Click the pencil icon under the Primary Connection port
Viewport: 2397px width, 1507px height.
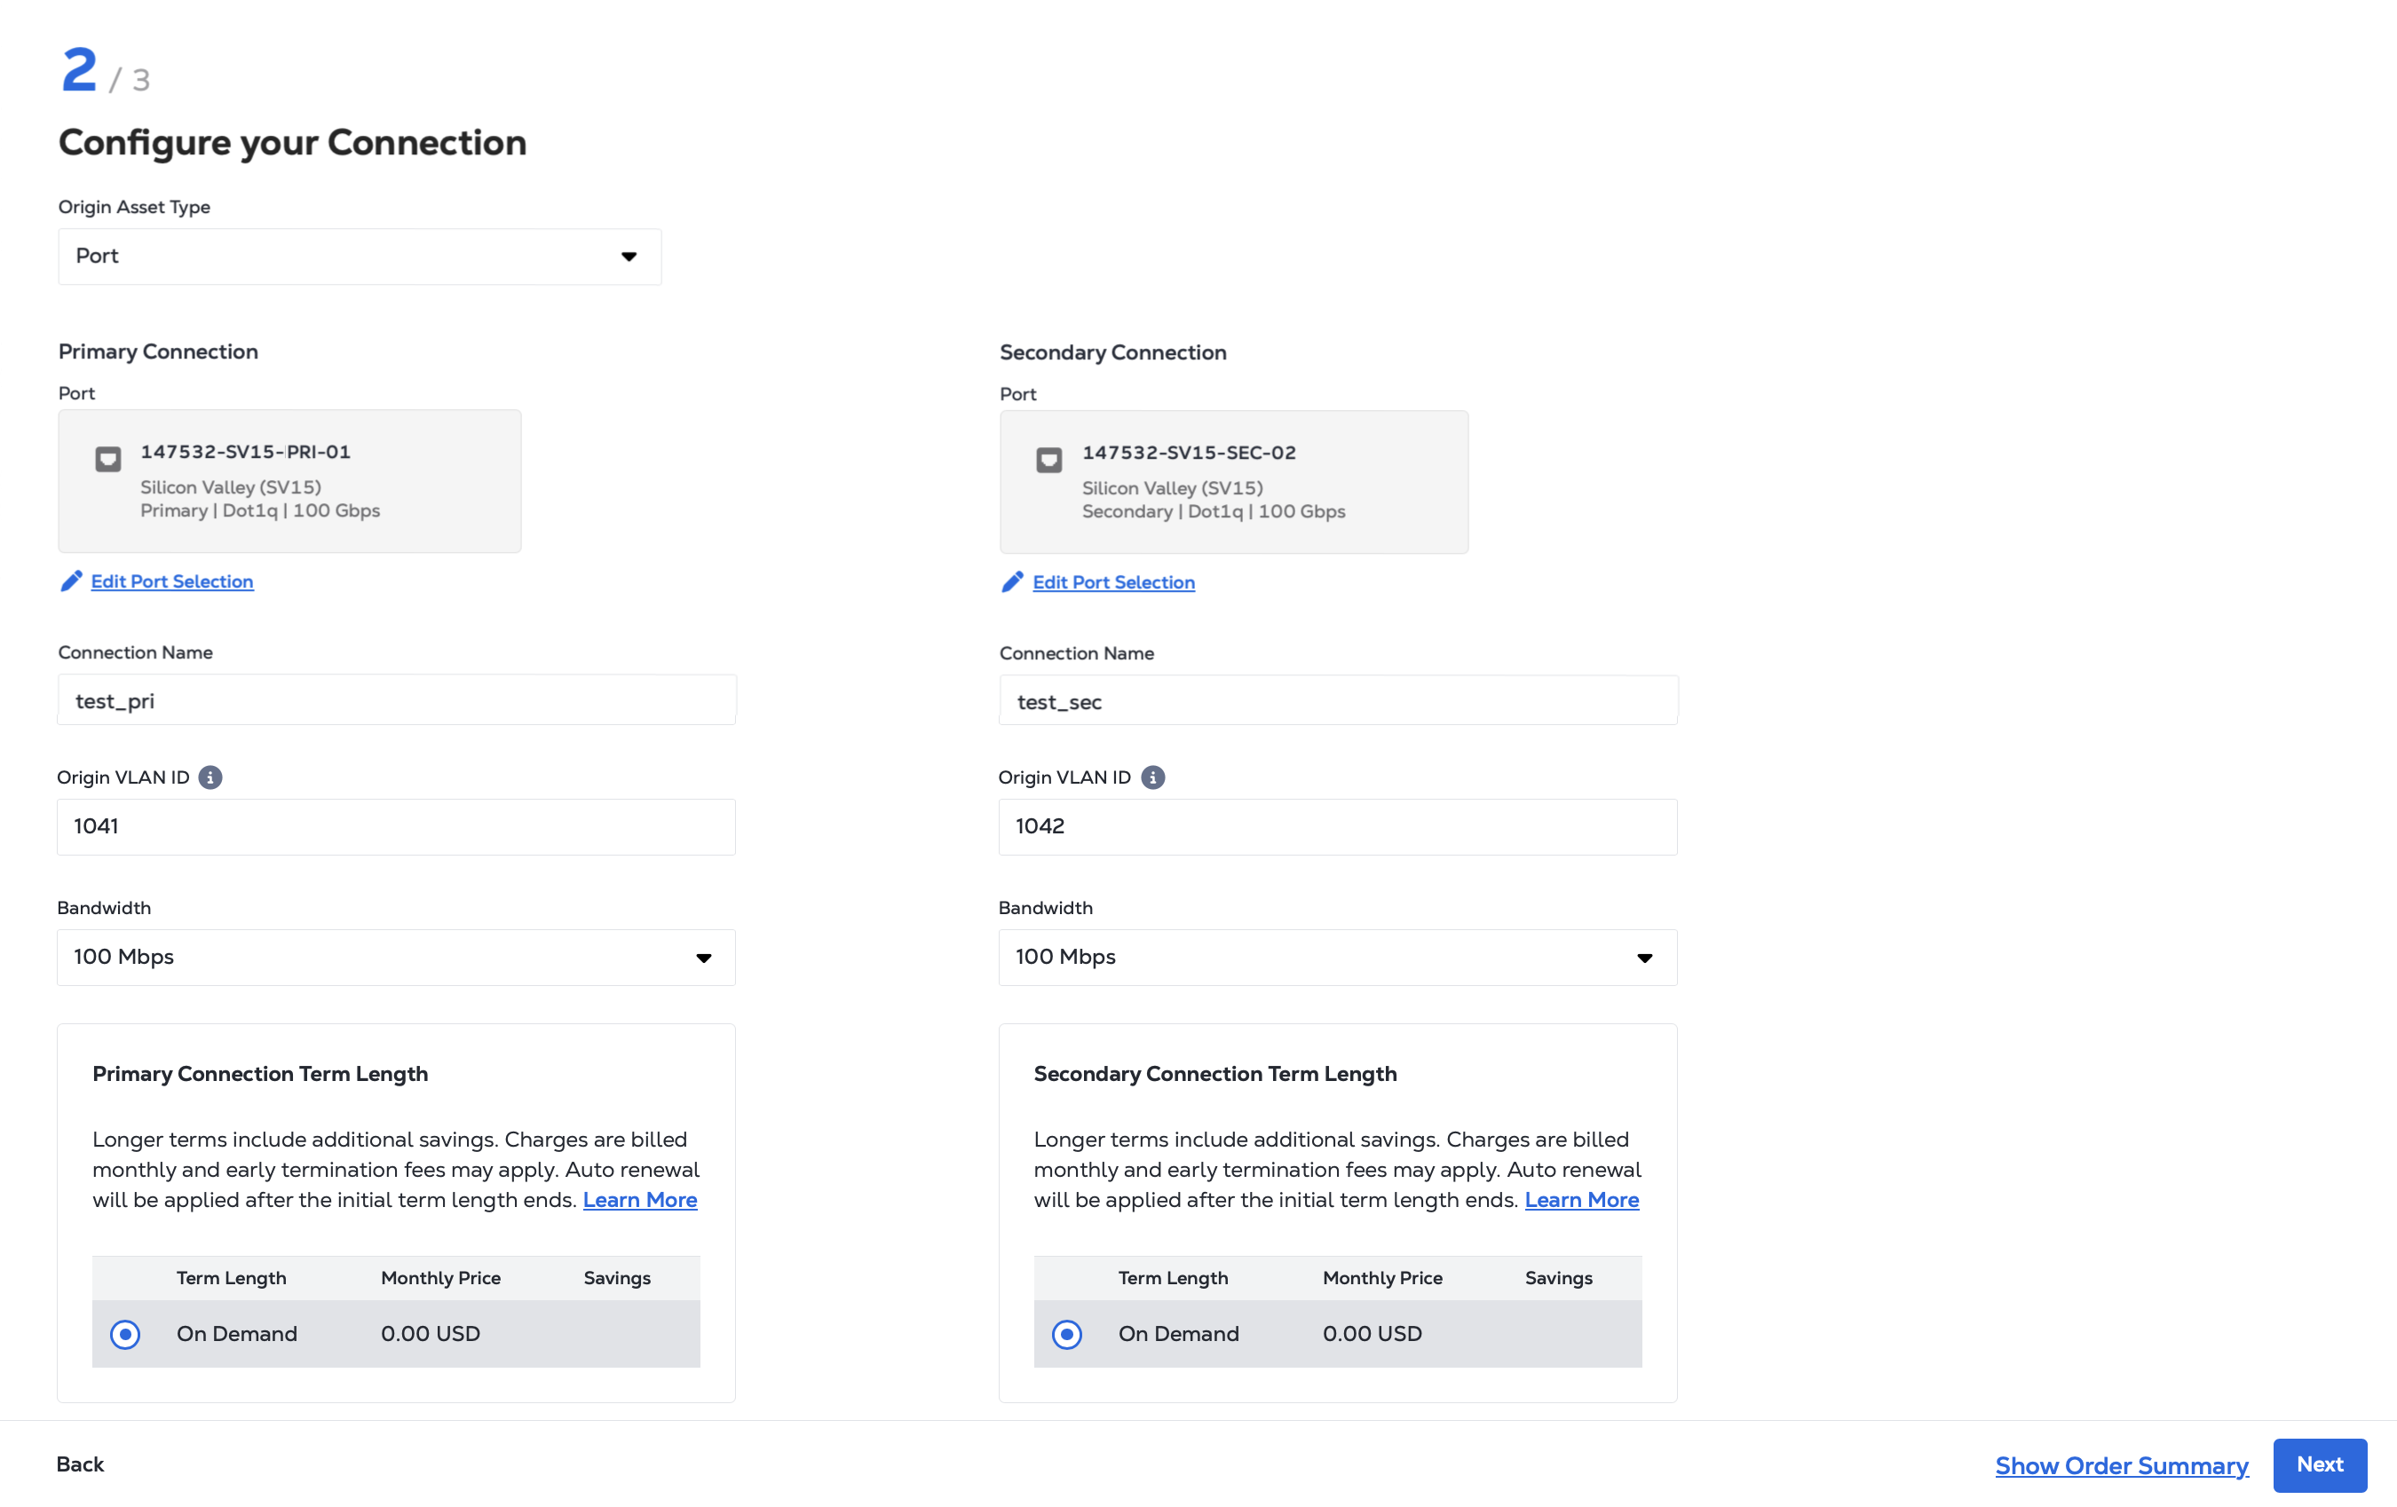tap(71, 581)
